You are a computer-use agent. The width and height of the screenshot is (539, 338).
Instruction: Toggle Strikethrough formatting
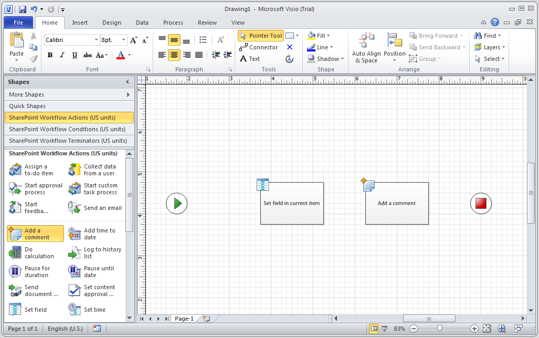(87, 55)
